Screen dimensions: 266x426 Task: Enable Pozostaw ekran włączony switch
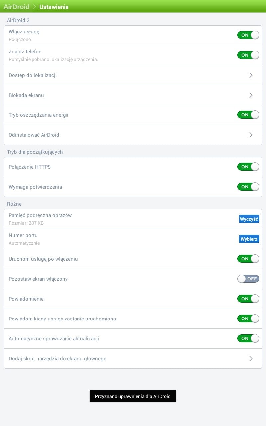[x=248, y=279]
